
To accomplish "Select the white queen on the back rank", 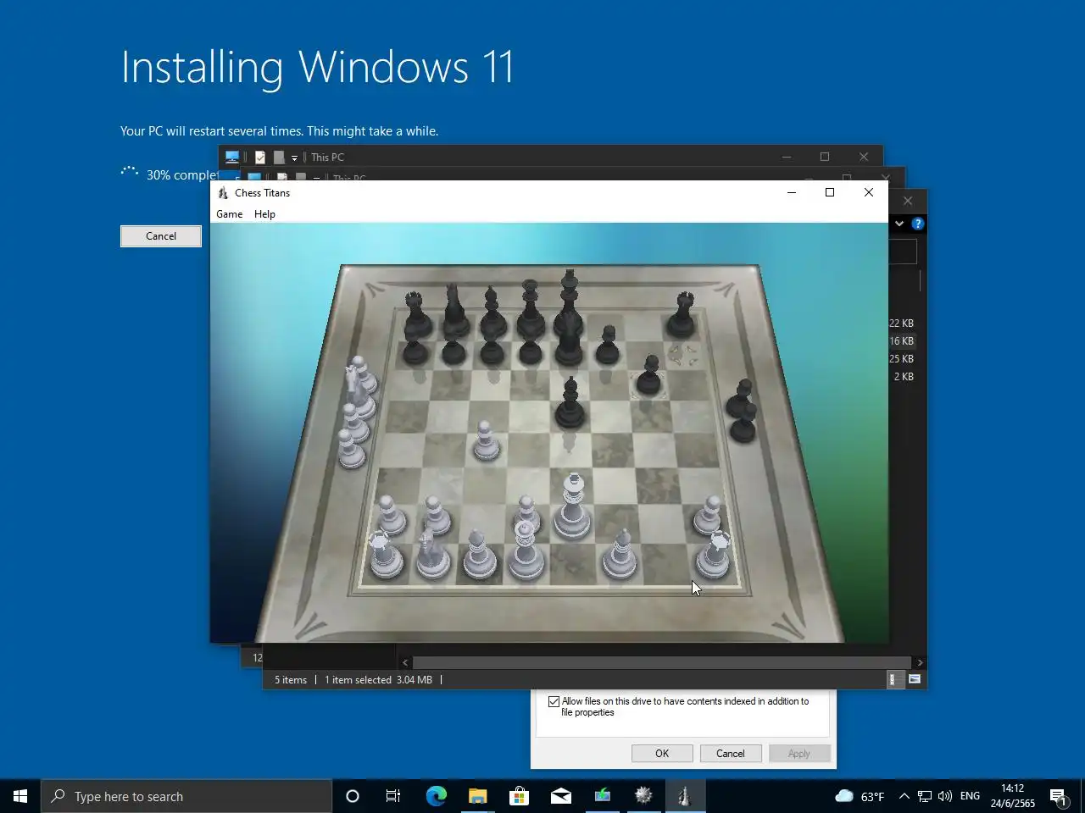I will [525, 550].
